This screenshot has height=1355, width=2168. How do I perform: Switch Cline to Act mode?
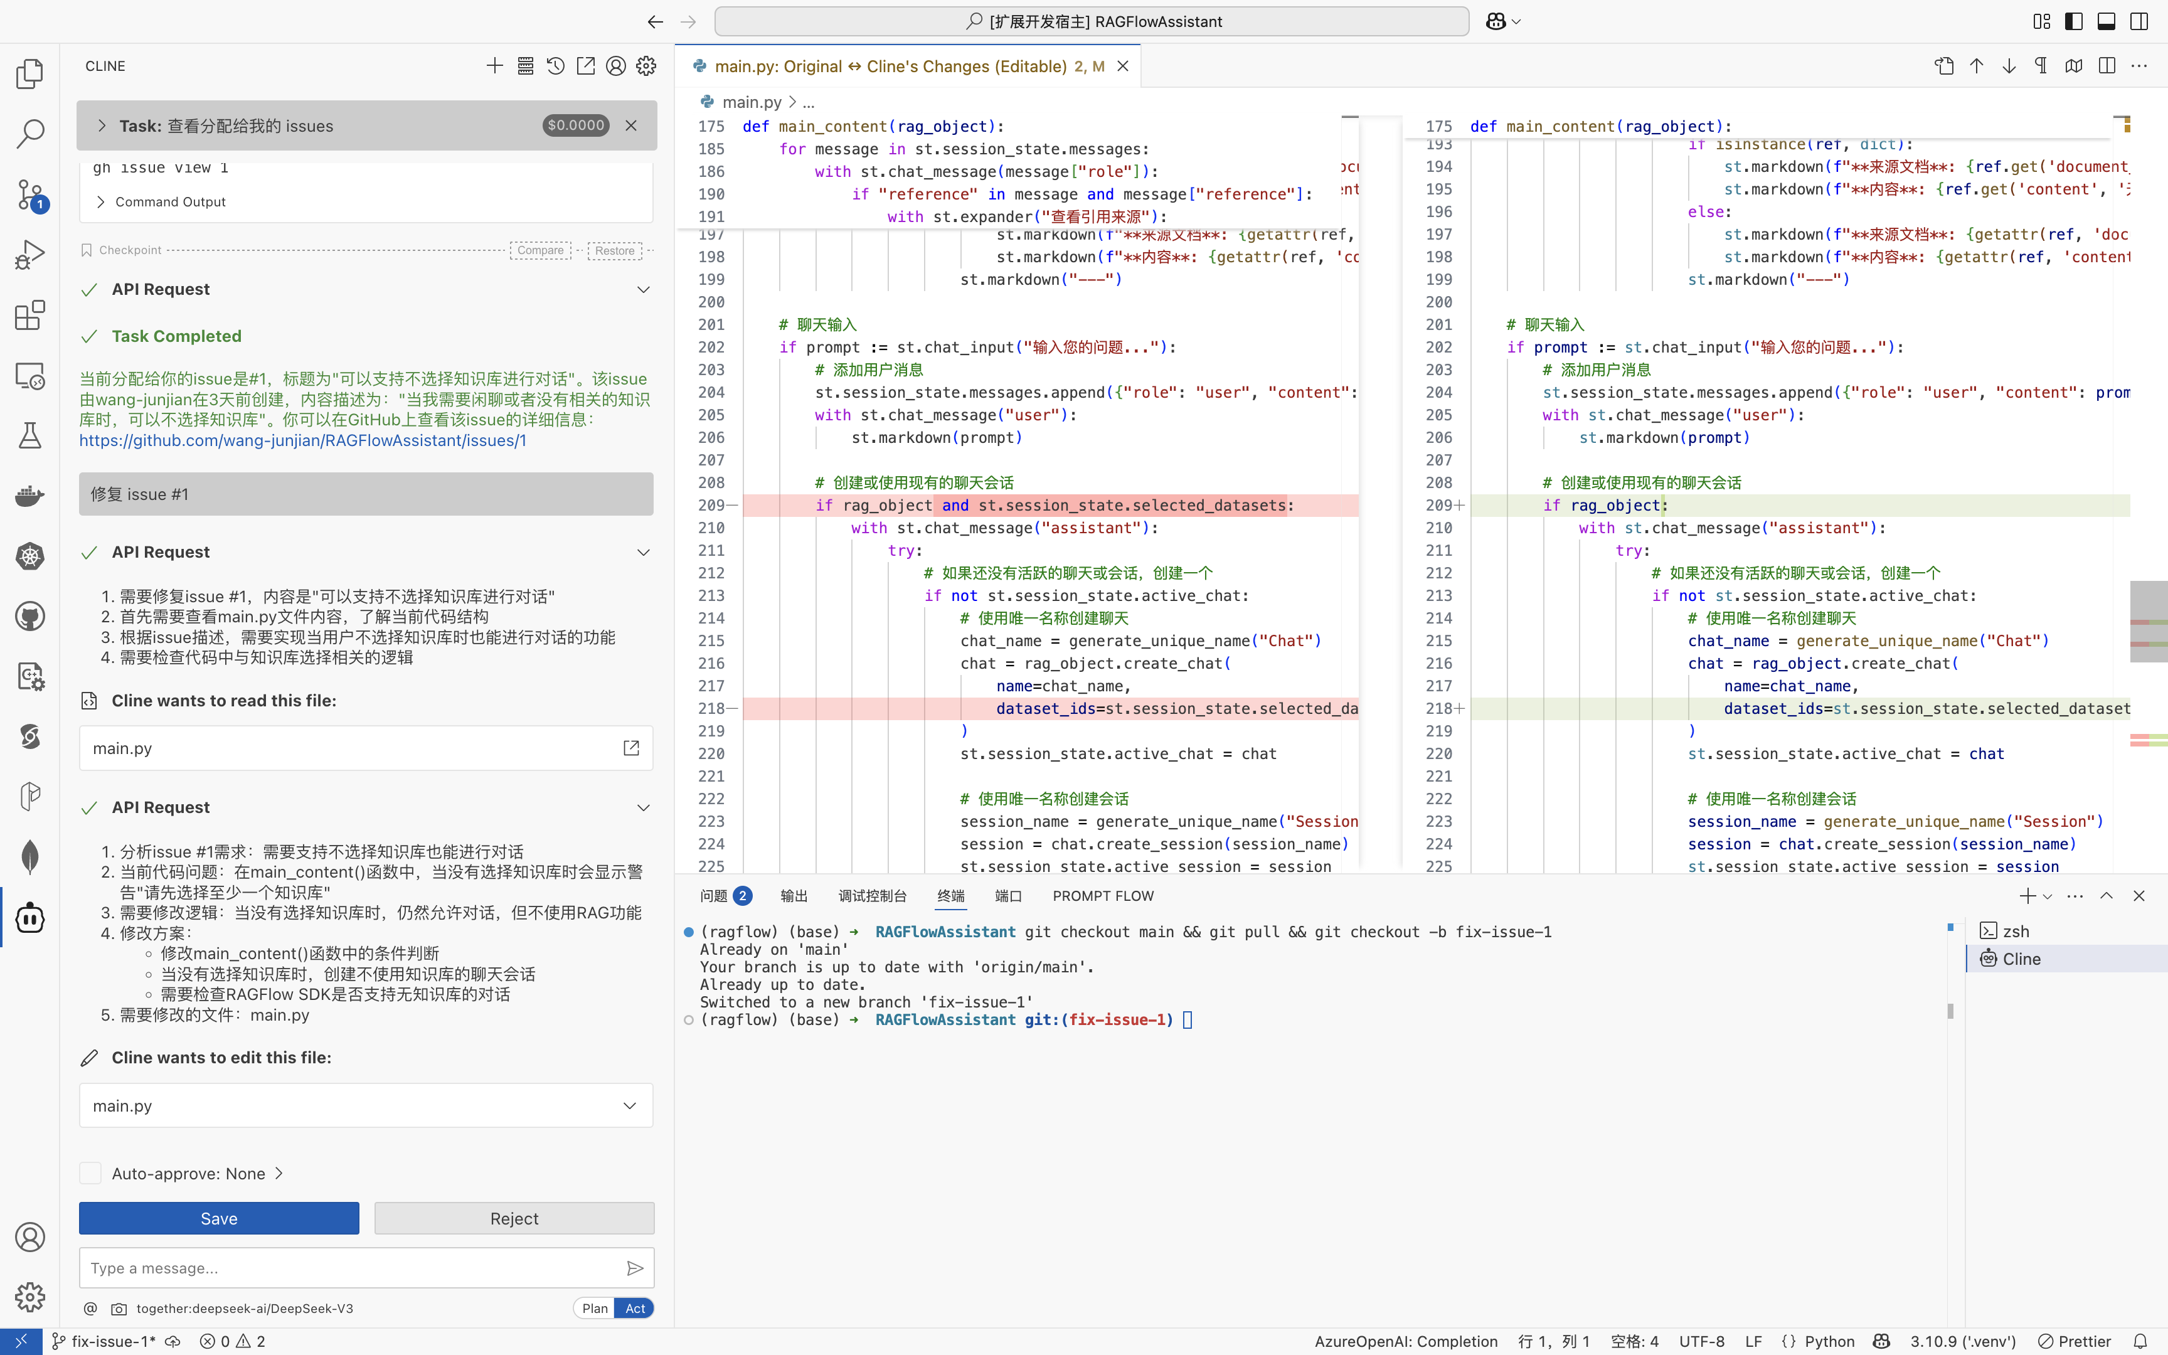coord(635,1309)
